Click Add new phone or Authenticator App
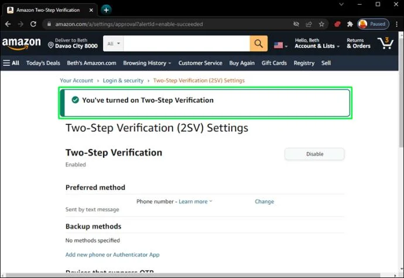Viewport: 404px width, 278px height. (x=112, y=255)
